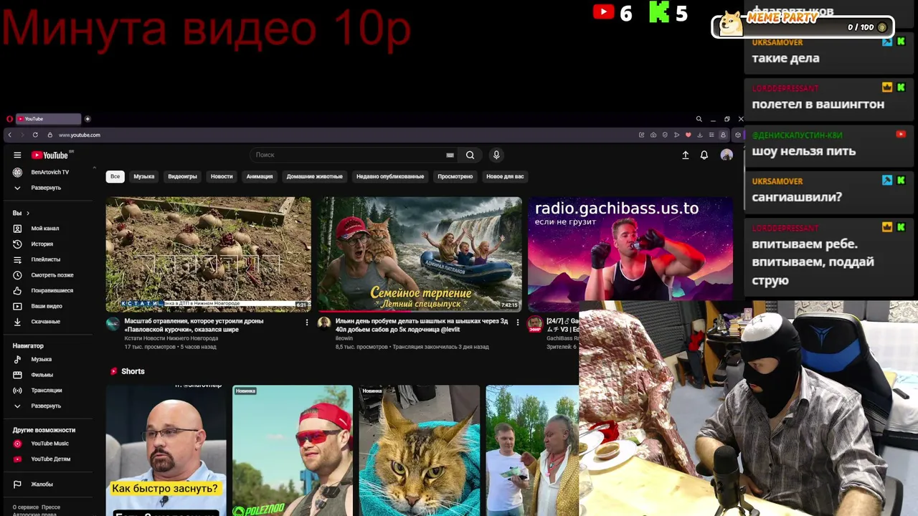Open the POLEZNOO Short with red cap
This screenshot has width=918, height=516.
(293, 450)
